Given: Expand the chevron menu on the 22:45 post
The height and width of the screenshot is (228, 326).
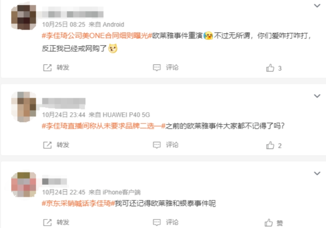Looking at the screenshot, I should [317, 173].
